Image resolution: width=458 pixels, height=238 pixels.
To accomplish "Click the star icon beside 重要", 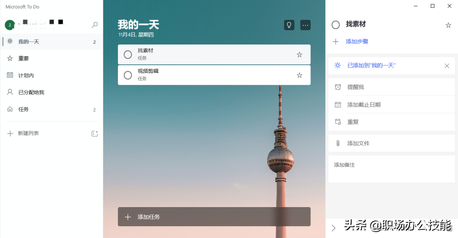I will (10, 58).
